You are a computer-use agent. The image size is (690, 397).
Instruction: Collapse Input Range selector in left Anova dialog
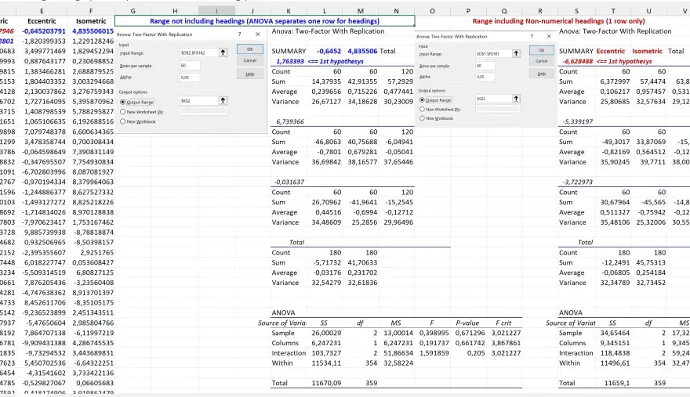(223, 52)
